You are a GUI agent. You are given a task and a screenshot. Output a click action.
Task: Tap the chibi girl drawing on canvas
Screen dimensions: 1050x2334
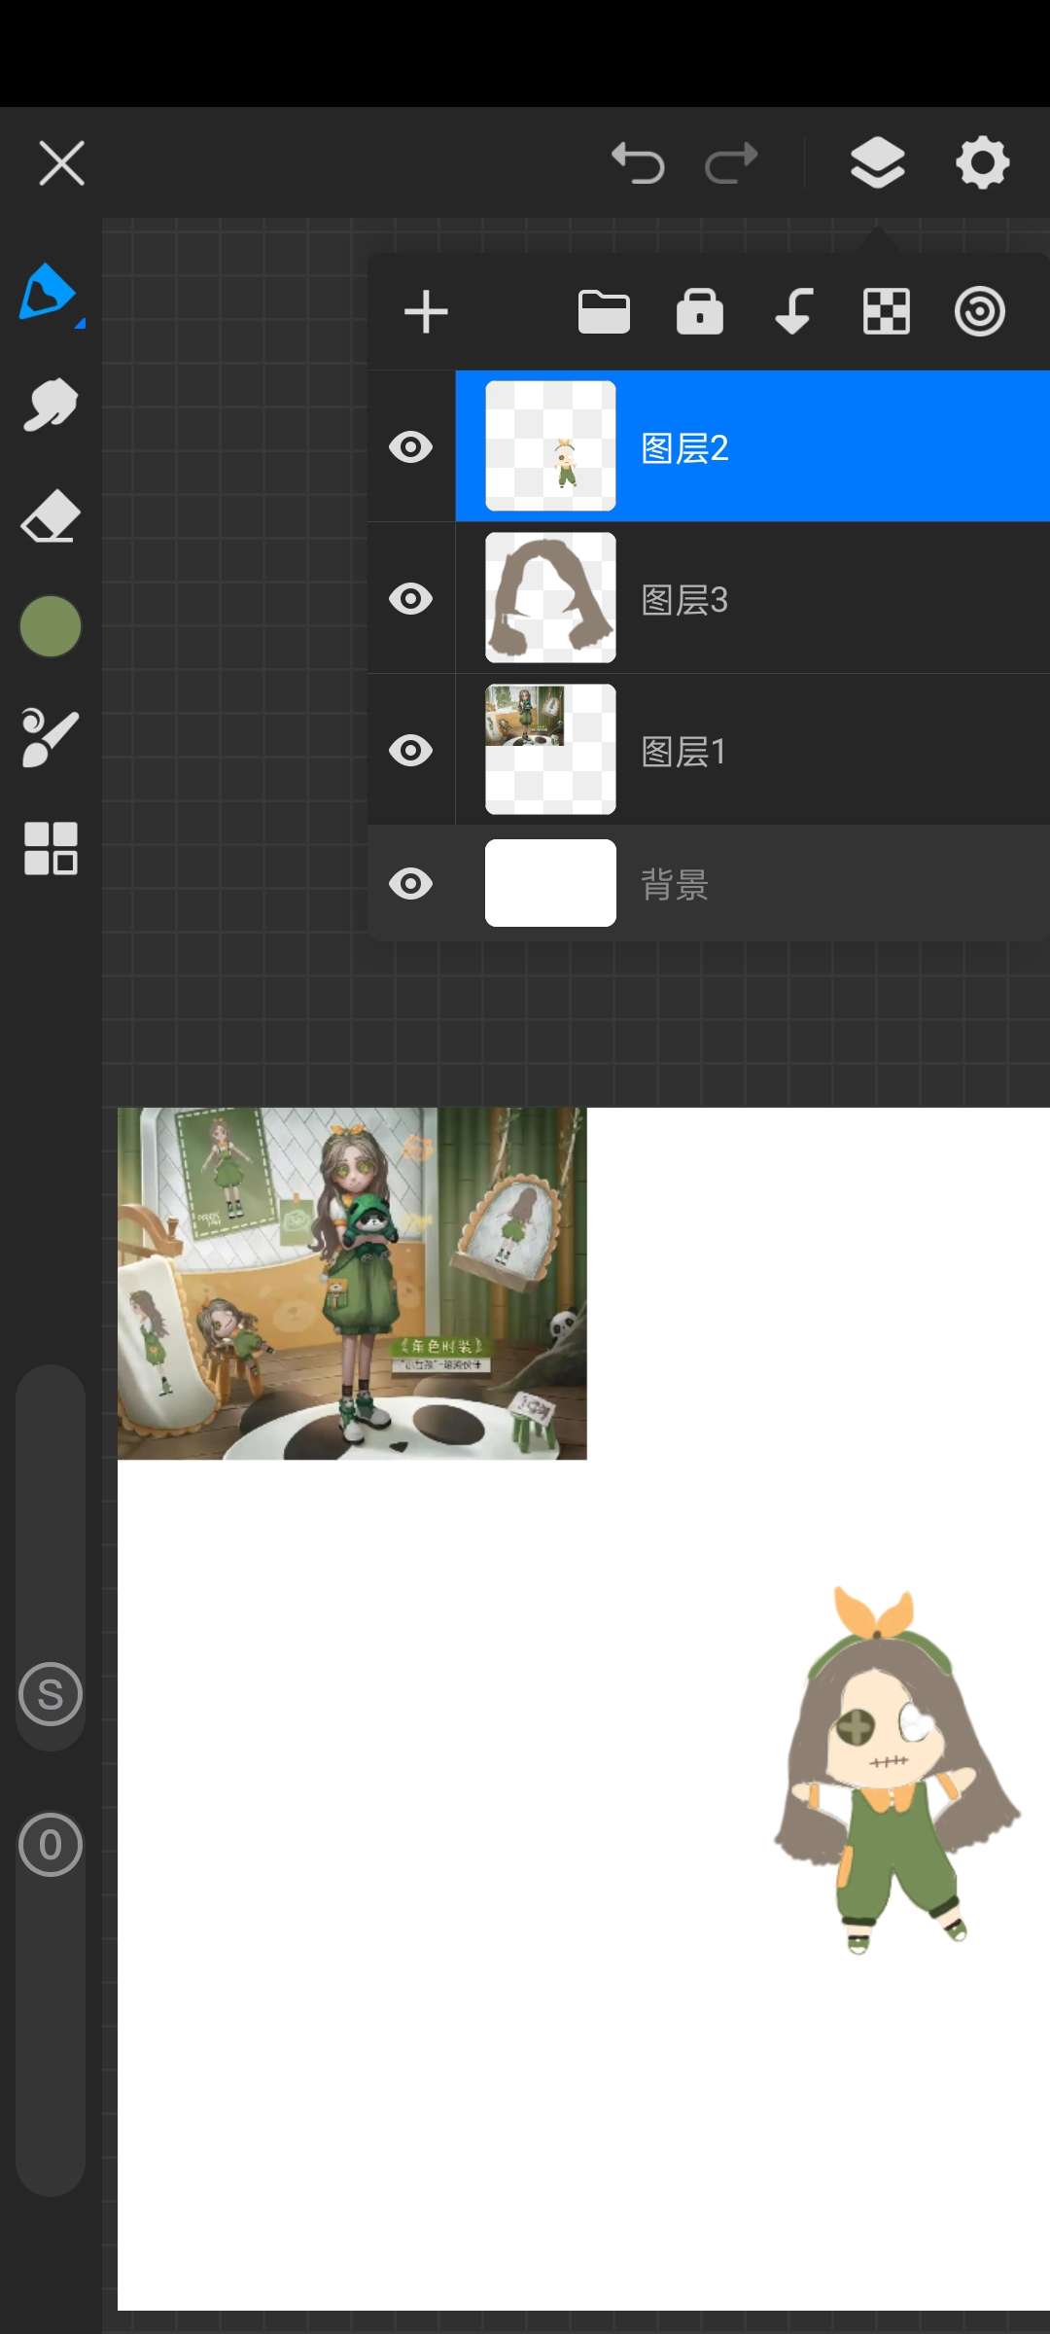pyautogui.click(x=896, y=1772)
